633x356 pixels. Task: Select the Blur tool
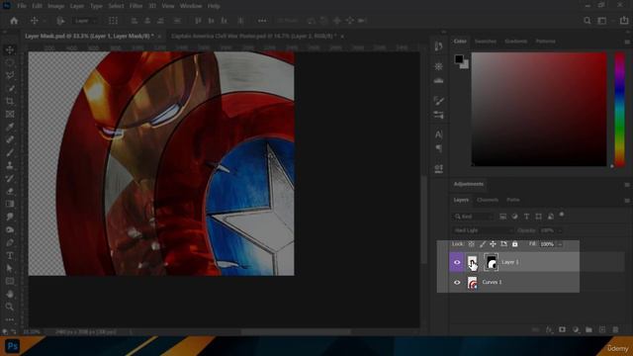[10, 217]
